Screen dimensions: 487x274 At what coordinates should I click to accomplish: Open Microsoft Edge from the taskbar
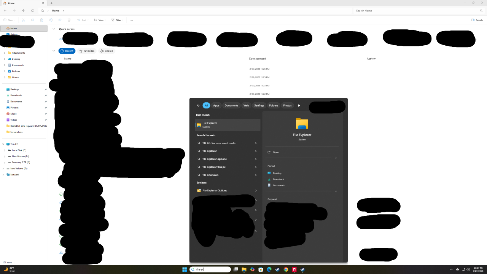[269, 269]
